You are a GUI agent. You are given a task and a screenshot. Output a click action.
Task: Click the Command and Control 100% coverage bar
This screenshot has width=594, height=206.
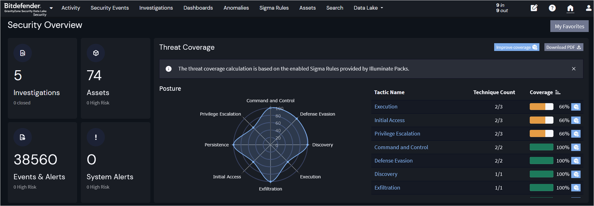click(542, 147)
